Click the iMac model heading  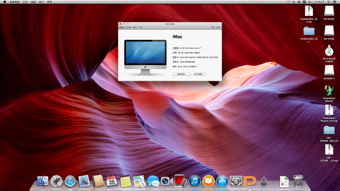(x=177, y=37)
